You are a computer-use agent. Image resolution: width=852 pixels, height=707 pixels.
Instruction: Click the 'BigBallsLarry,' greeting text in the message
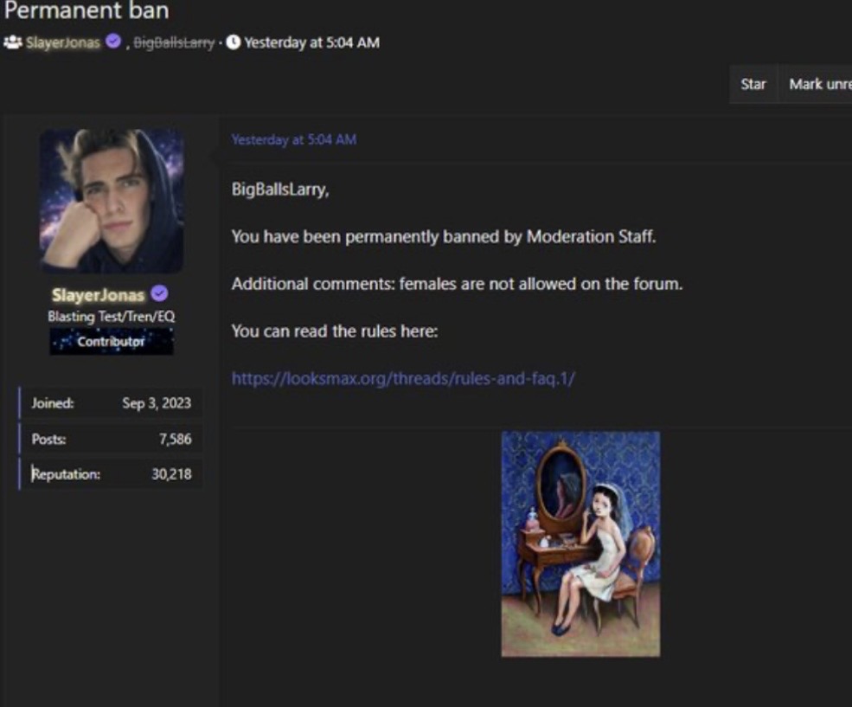coord(280,190)
